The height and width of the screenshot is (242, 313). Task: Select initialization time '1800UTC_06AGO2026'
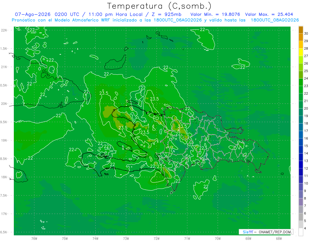point(177,20)
